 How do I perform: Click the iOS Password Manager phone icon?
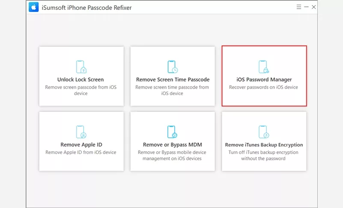click(264, 67)
